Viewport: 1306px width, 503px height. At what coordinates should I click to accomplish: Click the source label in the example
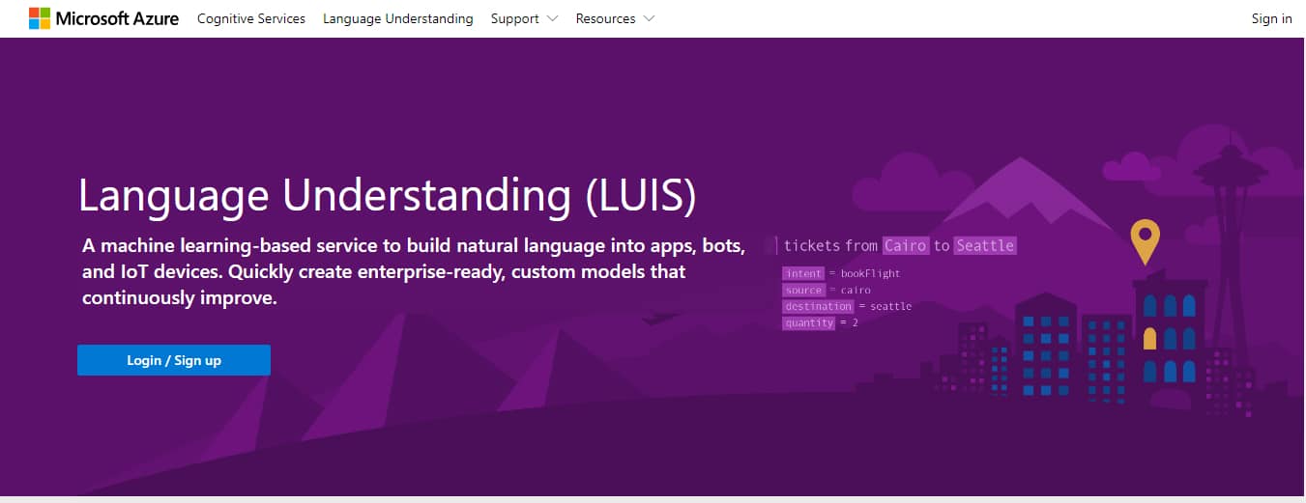click(x=803, y=290)
